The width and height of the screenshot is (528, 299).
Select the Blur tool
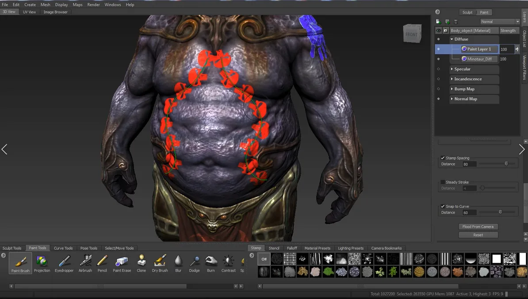pyautogui.click(x=178, y=263)
